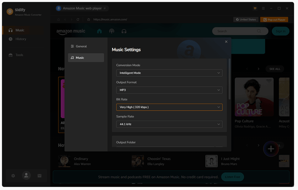The height and width of the screenshot is (190, 298).
Task: Click the round plus add-music button
Action: tap(271, 149)
